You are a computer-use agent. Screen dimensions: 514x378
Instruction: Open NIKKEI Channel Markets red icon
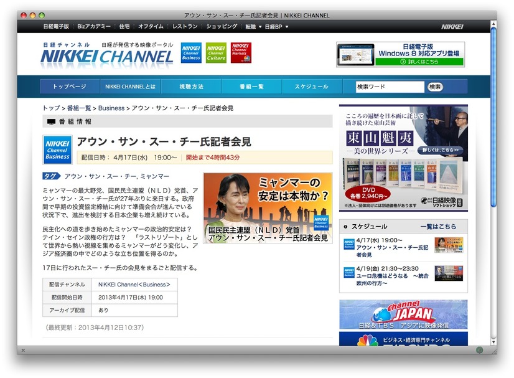(x=241, y=53)
